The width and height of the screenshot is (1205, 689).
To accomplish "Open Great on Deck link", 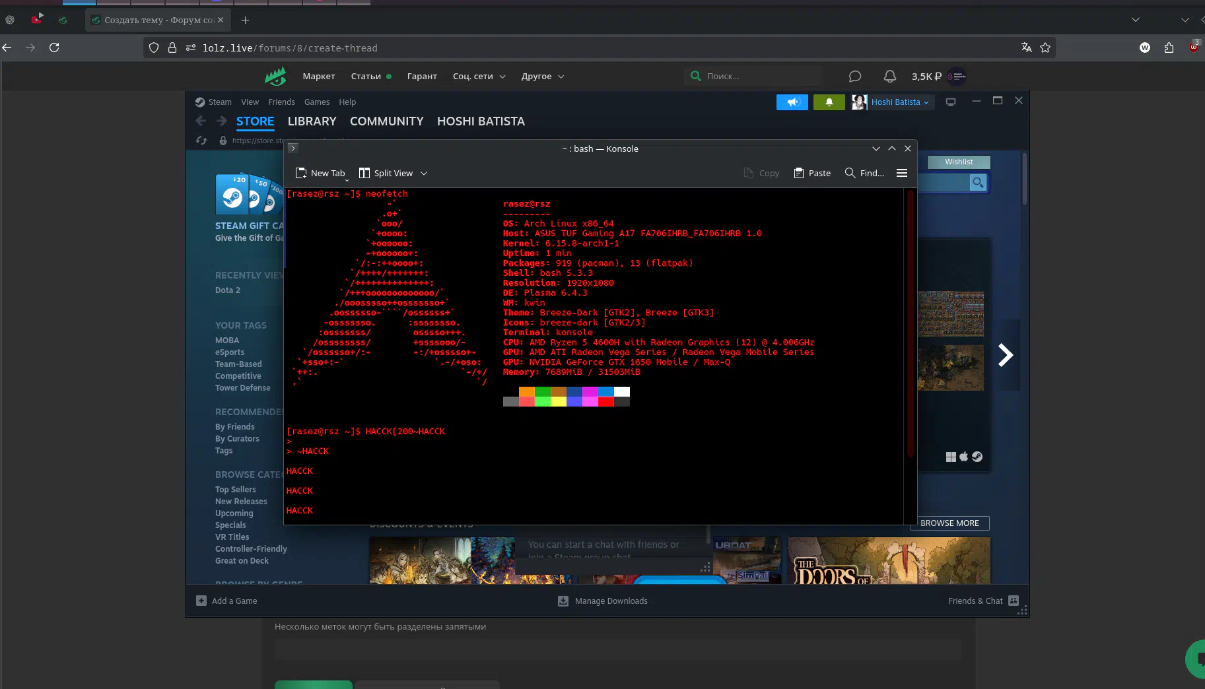I will pyautogui.click(x=242, y=561).
